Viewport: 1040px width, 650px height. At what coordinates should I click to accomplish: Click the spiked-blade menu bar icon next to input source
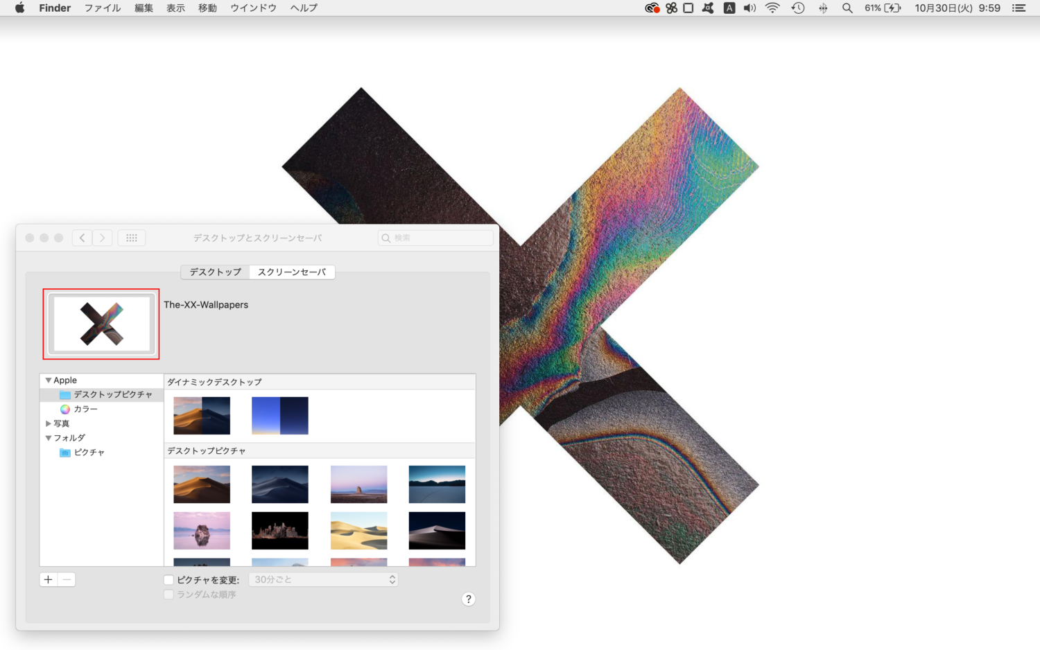click(x=708, y=8)
